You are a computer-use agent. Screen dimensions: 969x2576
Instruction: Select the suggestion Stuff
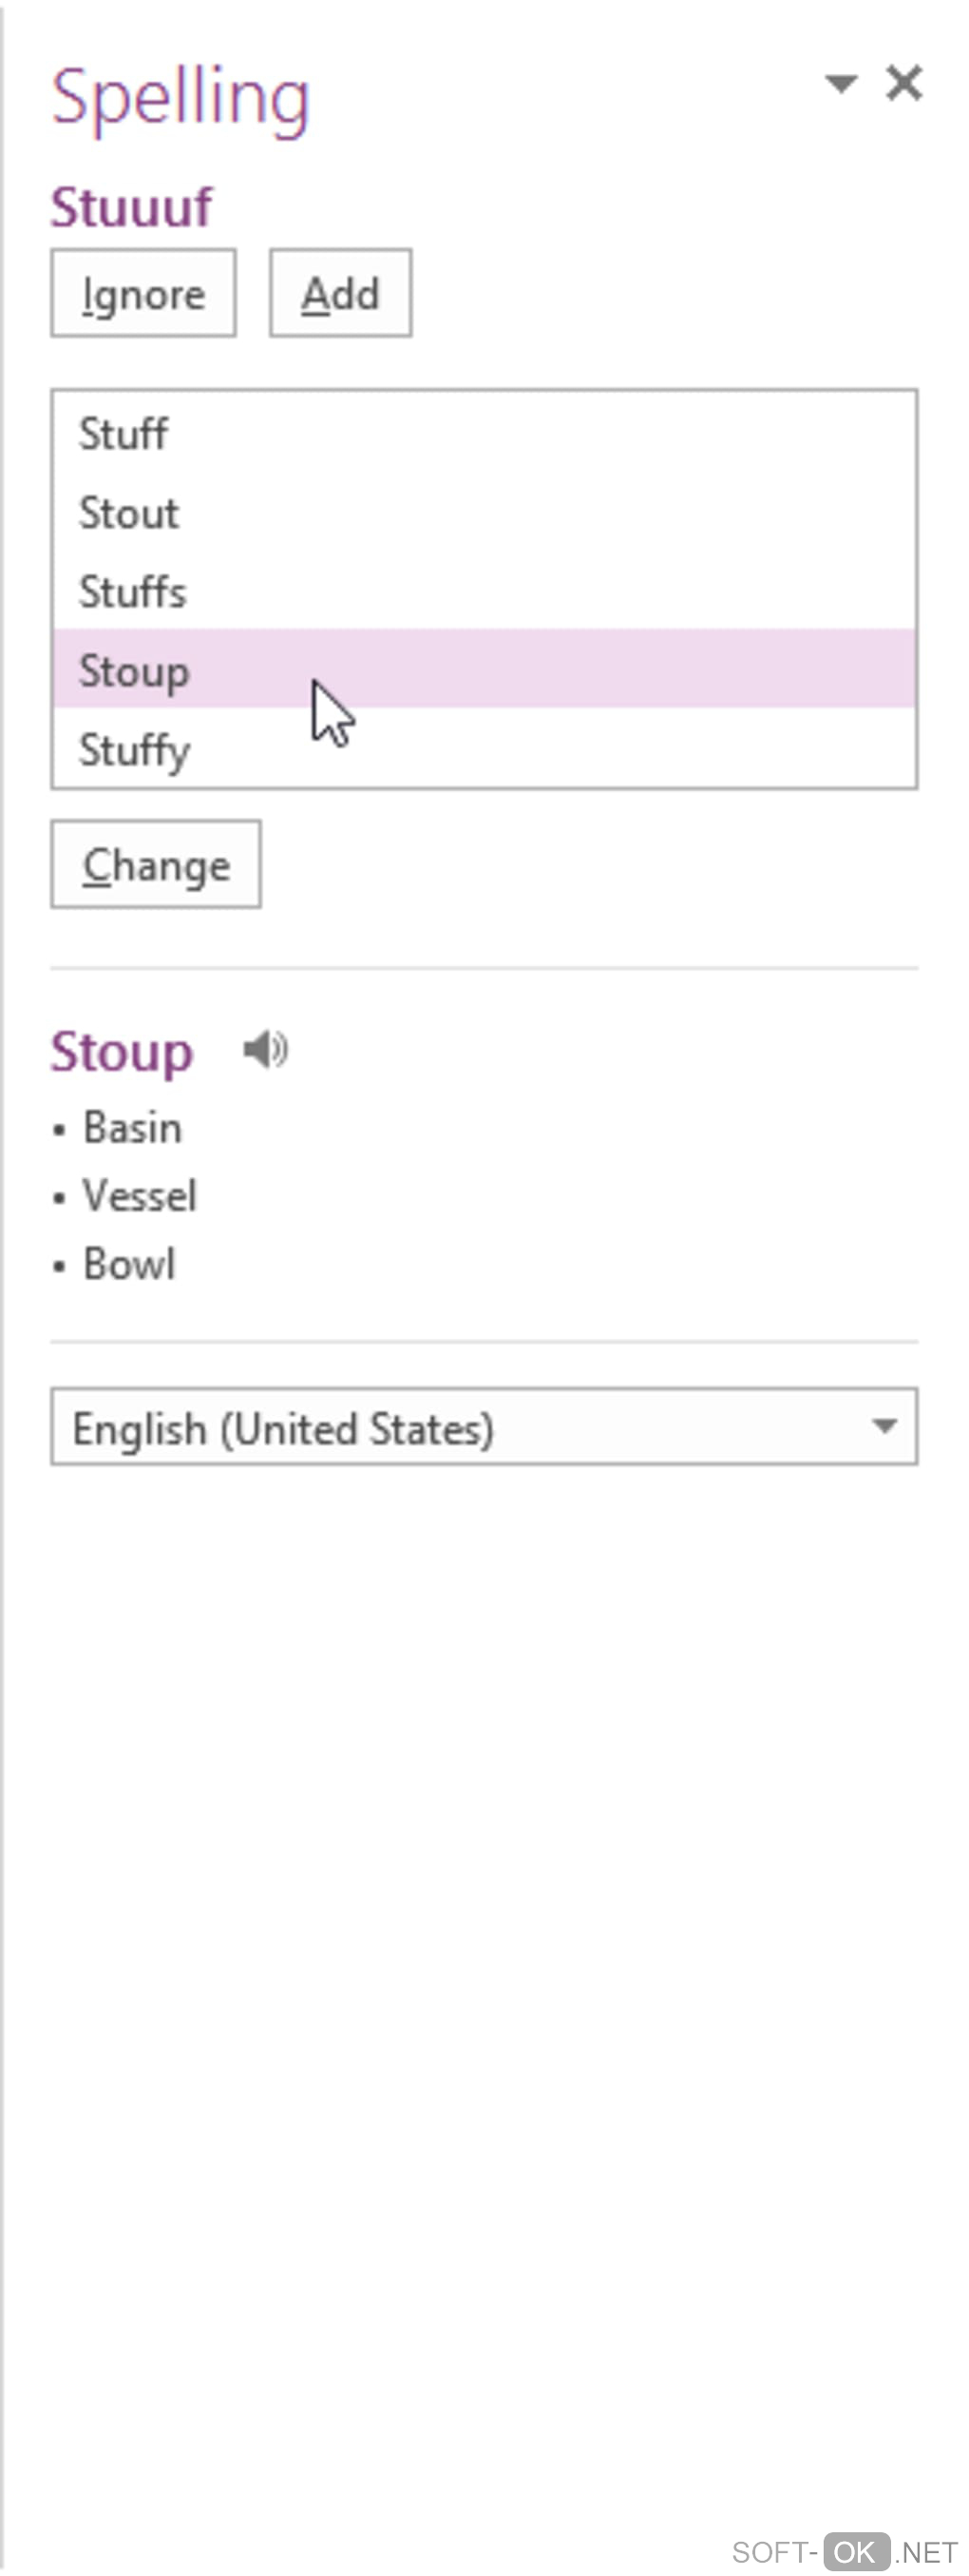pyautogui.click(x=123, y=434)
